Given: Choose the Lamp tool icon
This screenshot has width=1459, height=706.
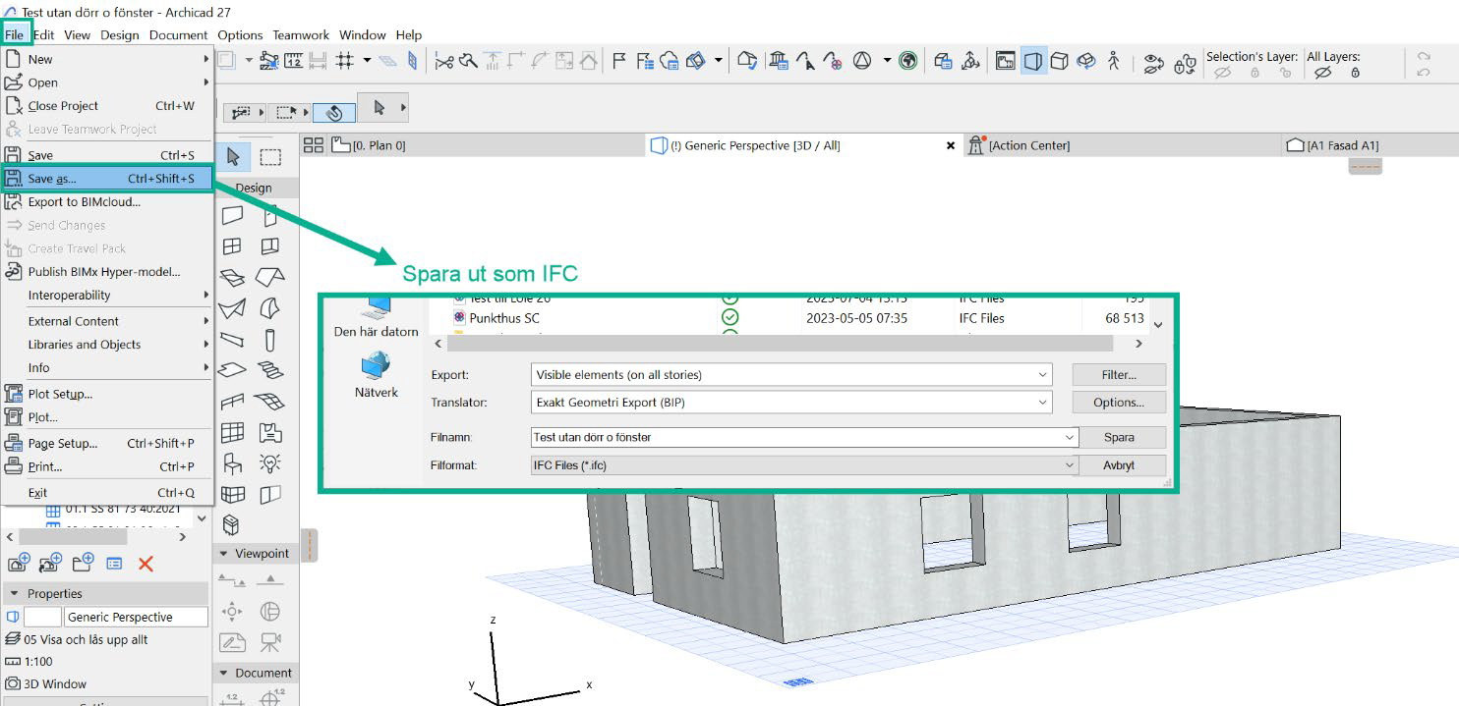Looking at the screenshot, I should click(270, 462).
